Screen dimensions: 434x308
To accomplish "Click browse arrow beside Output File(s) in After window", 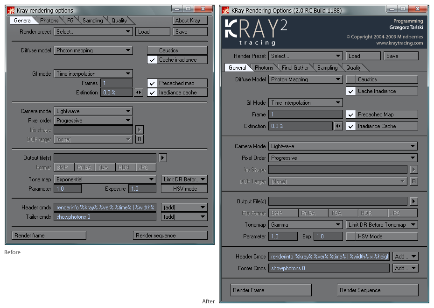I will [x=413, y=201].
